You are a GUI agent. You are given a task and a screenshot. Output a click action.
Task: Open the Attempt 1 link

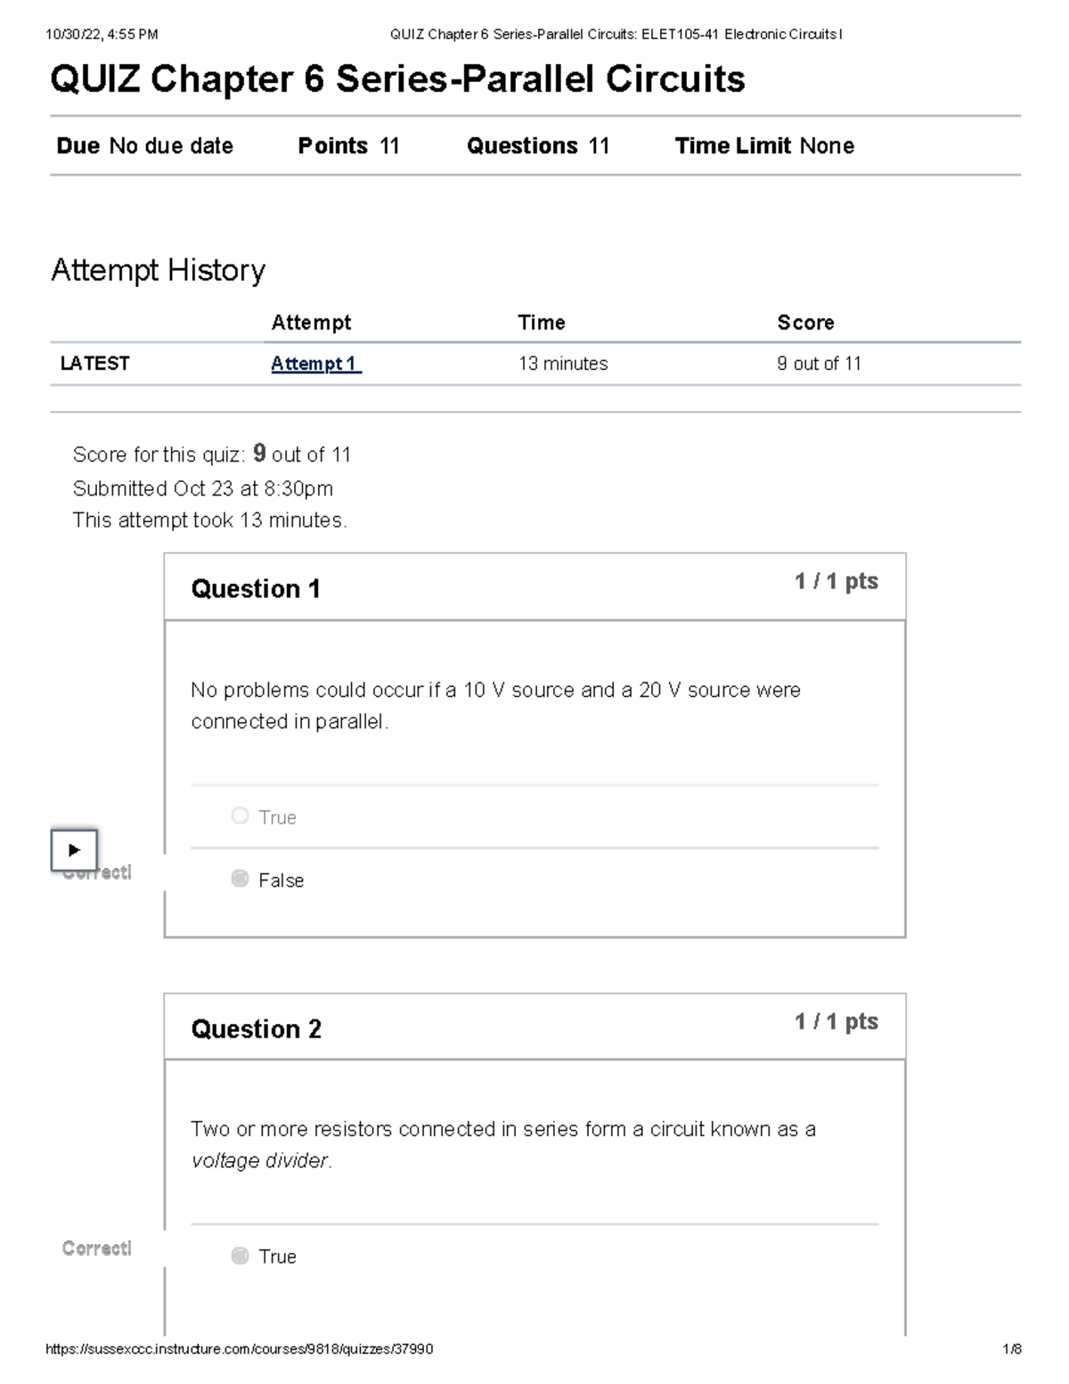click(x=315, y=364)
